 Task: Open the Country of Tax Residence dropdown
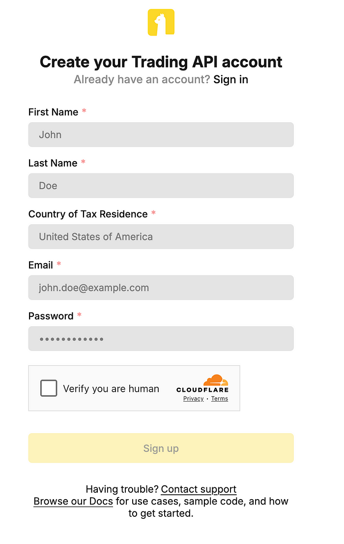161,237
